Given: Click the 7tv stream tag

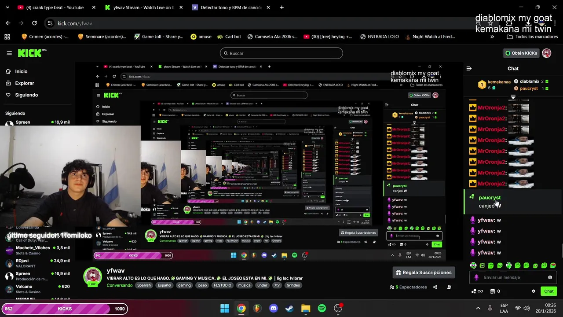Looking at the screenshot, I should pyautogui.click(x=277, y=285).
